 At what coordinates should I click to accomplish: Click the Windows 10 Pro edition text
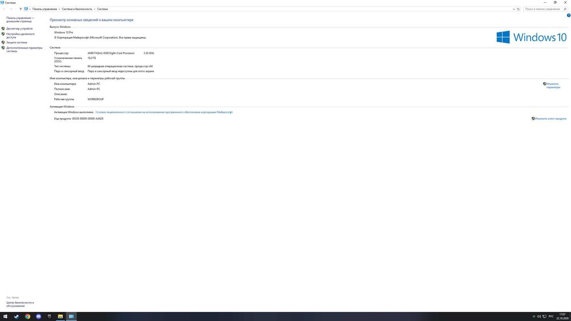(x=64, y=32)
